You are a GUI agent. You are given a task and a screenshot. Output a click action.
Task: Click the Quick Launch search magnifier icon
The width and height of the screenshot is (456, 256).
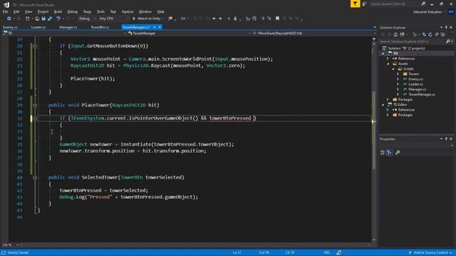[x=423, y=4]
